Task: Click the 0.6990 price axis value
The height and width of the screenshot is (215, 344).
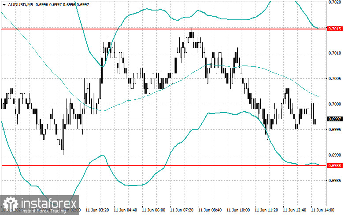Action: pyautogui.click(x=335, y=155)
